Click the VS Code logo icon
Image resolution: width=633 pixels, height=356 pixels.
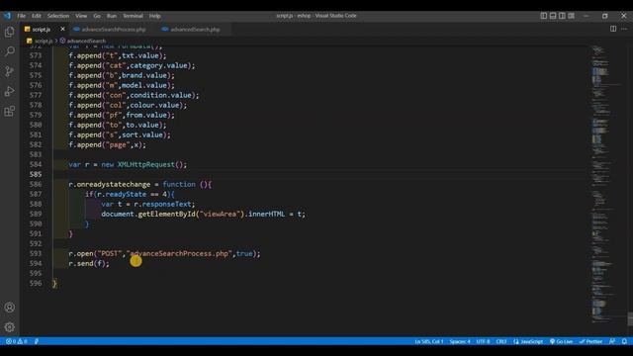[x=7, y=16]
